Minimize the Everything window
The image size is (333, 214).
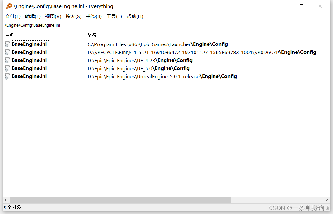point(283,6)
